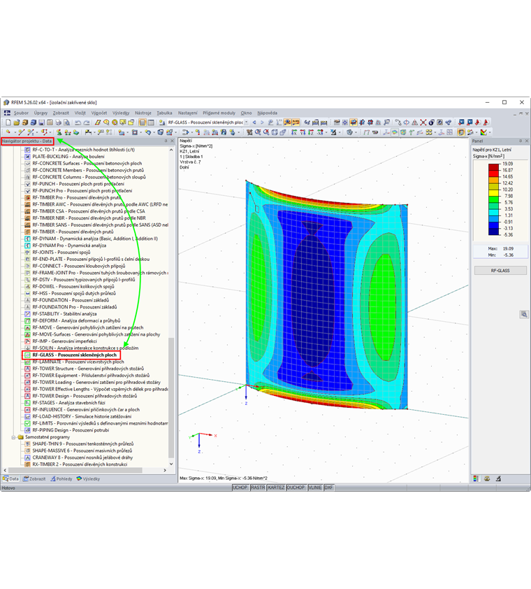The image size is (531, 589).
Task: Open the RF-GLASS module combo box dropdown
Action: (246, 122)
